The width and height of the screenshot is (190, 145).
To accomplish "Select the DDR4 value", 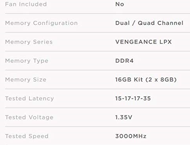I will (x=124, y=61).
